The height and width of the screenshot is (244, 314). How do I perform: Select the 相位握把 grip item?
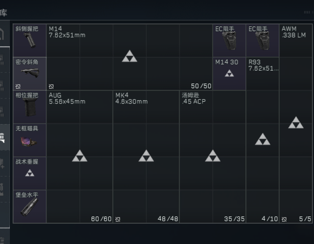click(30, 107)
